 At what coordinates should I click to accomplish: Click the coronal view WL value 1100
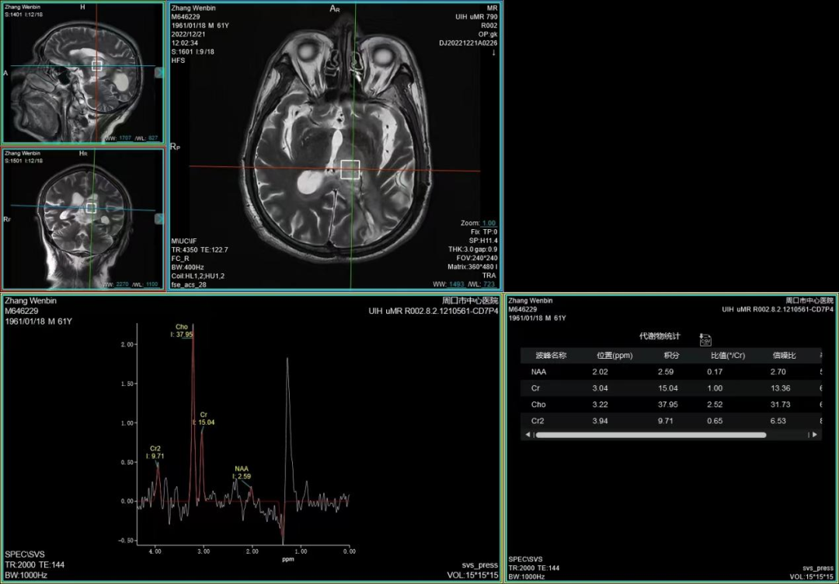pyautogui.click(x=152, y=284)
